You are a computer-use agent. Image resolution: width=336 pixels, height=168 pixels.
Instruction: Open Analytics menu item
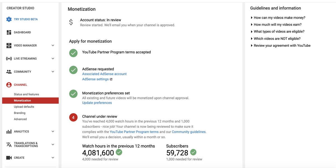(22, 132)
